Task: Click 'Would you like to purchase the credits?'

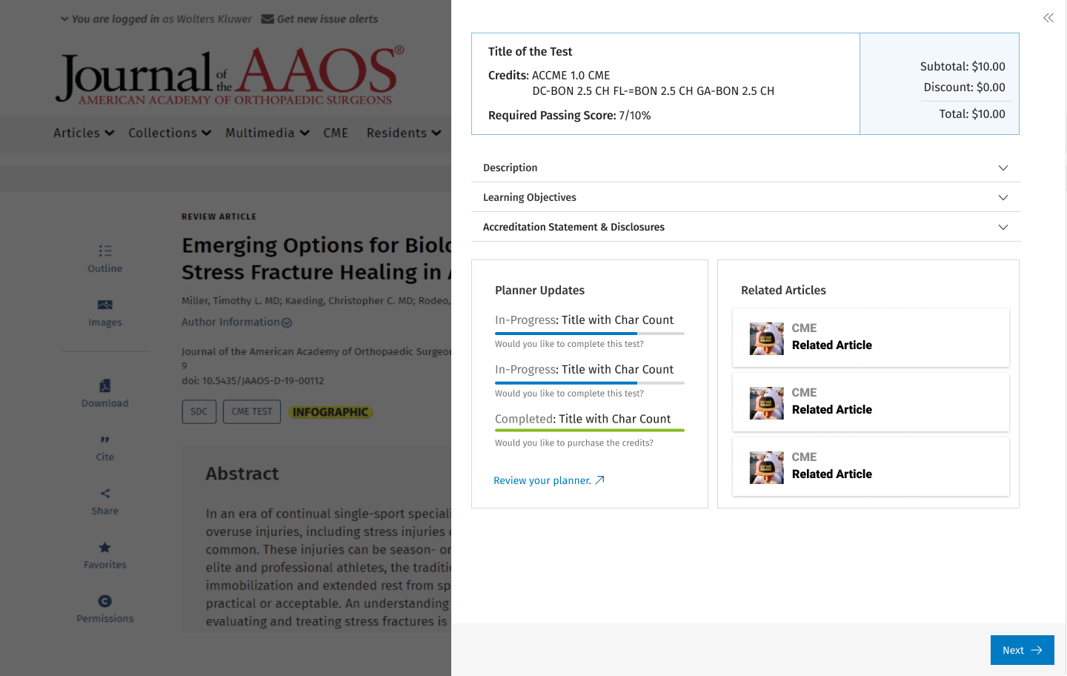Action: (574, 443)
